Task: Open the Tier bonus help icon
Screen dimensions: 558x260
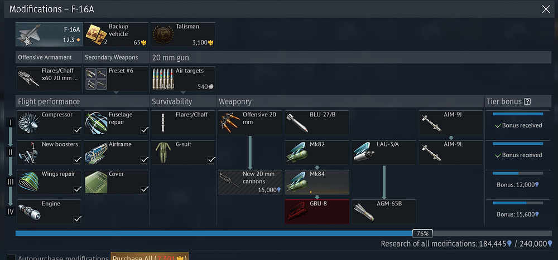Action: [527, 101]
